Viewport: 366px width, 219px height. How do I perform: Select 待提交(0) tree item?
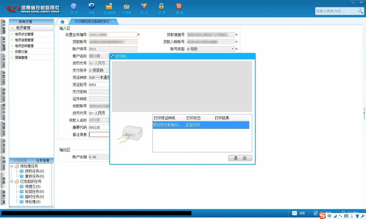click(x=33, y=186)
